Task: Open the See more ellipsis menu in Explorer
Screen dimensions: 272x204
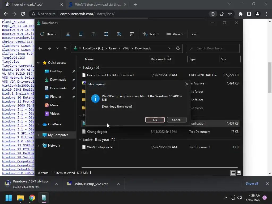Action: [194, 34]
